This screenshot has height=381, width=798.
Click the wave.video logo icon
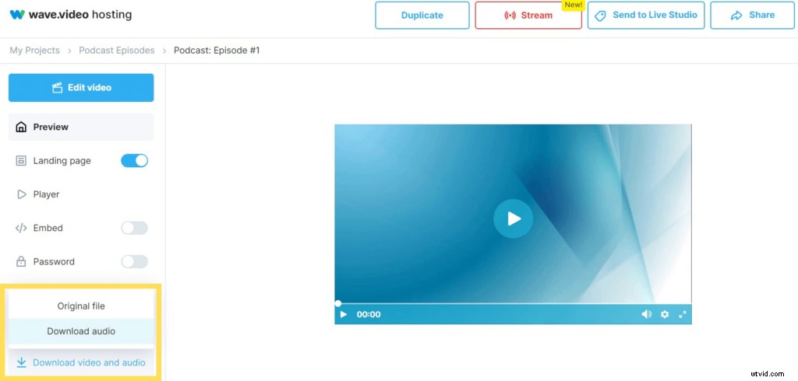pyautogui.click(x=17, y=15)
